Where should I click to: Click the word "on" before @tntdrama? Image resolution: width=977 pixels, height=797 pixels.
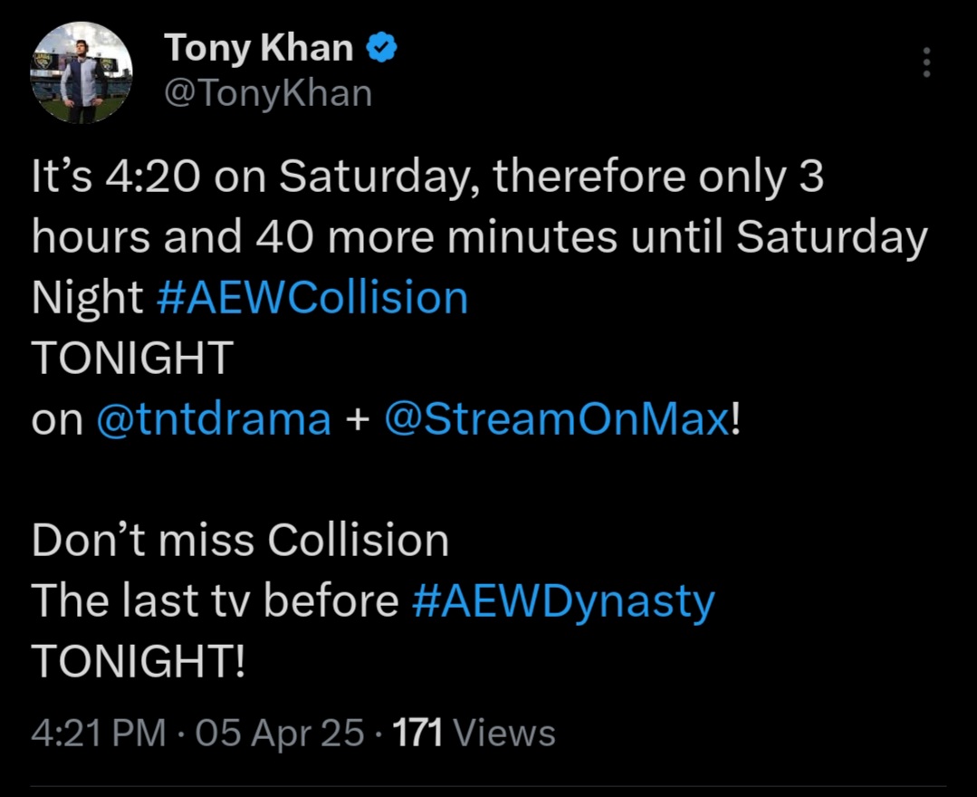tap(57, 420)
